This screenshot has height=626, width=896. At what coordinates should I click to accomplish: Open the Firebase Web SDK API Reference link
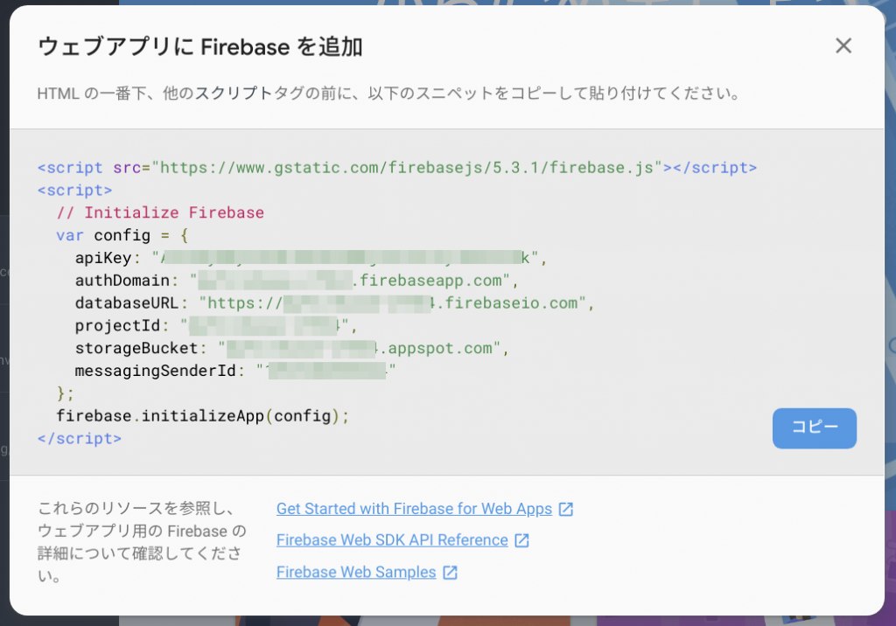[390, 539]
